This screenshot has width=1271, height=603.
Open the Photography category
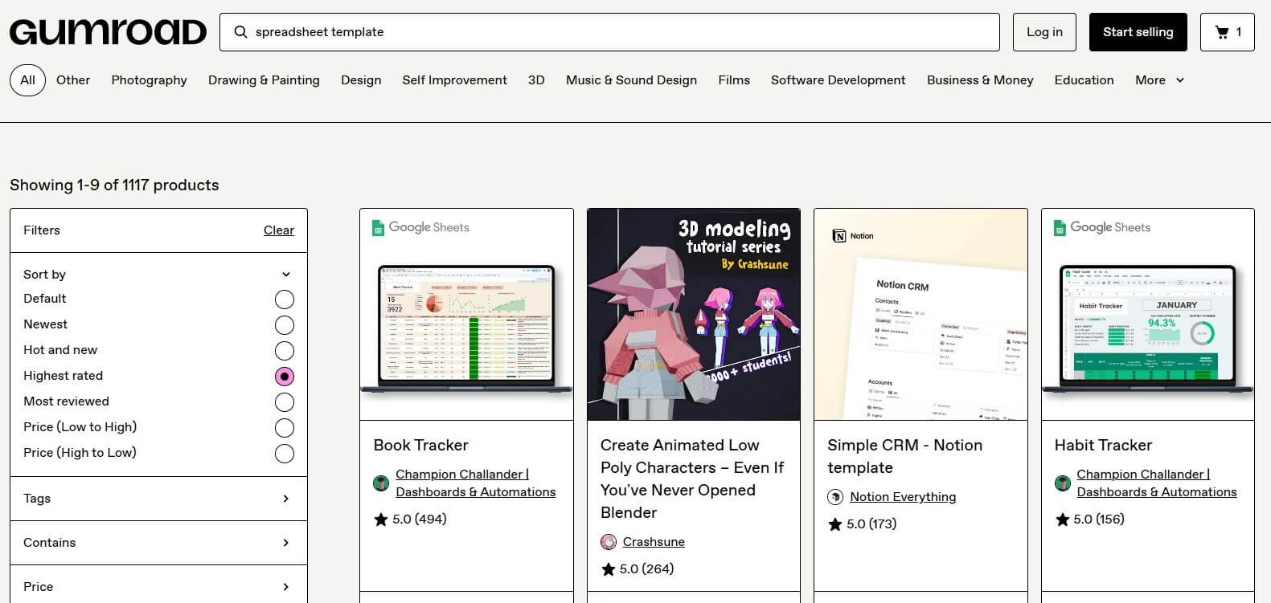pos(149,80)
